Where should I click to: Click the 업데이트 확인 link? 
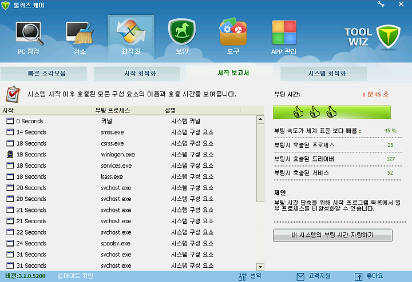pyautogui.click(x=75, y=276)
